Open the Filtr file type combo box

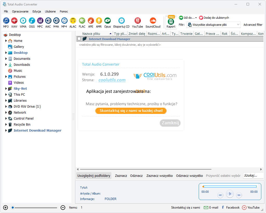214,25
